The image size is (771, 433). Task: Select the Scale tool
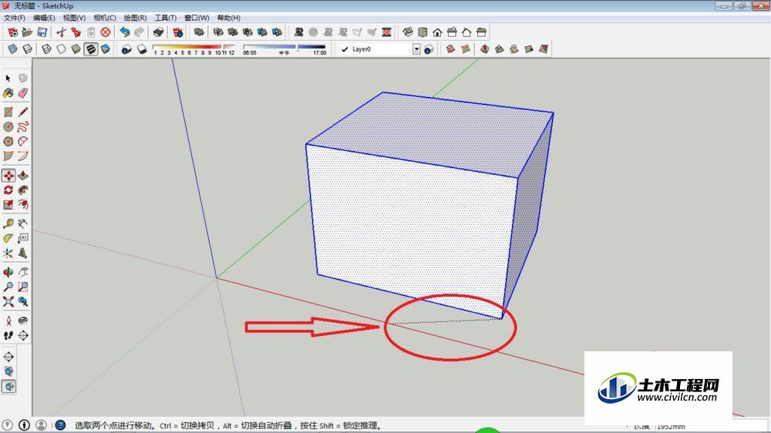[8, 204]
